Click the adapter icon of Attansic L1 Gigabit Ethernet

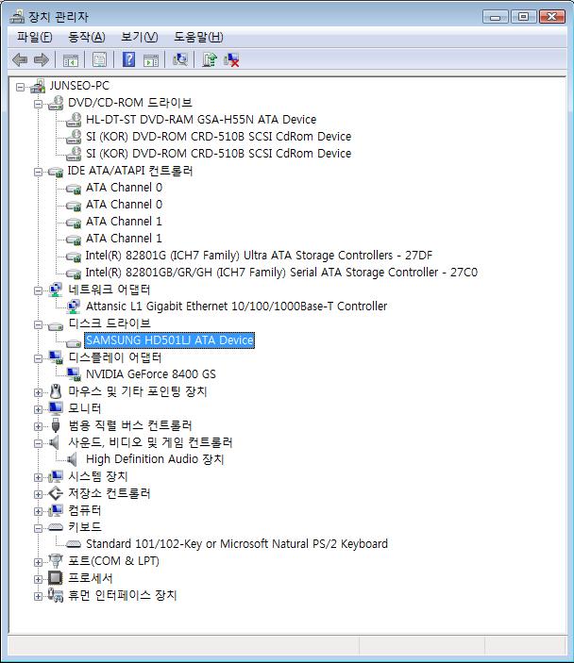point(74,307)
